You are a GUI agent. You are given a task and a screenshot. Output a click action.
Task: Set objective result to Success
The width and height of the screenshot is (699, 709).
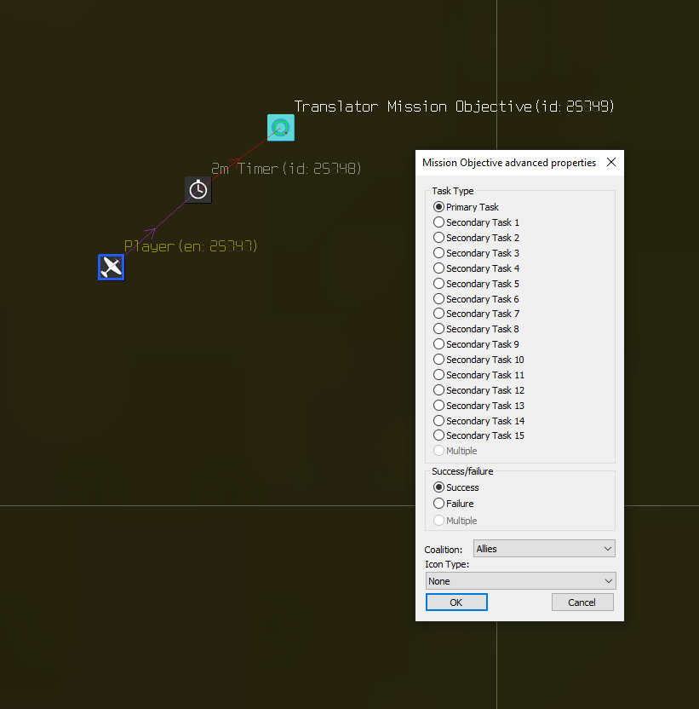[x=439, y=487]
